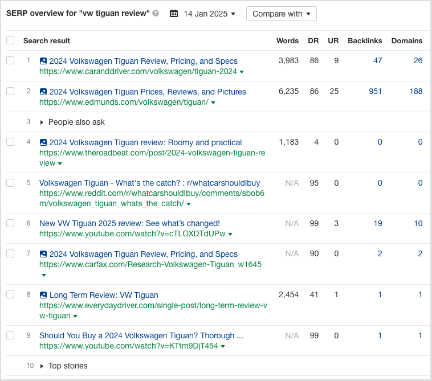Click domains count 10 for YouTube result 6

[418, 223]
